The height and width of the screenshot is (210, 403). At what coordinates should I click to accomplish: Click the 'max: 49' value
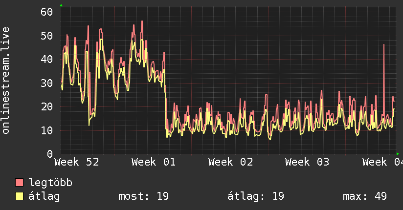(365, 196)
